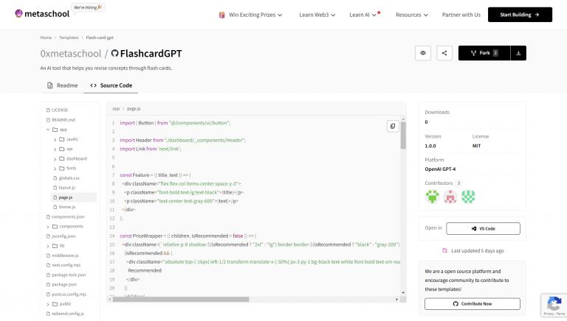
Task: Click the pink contributor avatar
Action: [x=450, y=197]
